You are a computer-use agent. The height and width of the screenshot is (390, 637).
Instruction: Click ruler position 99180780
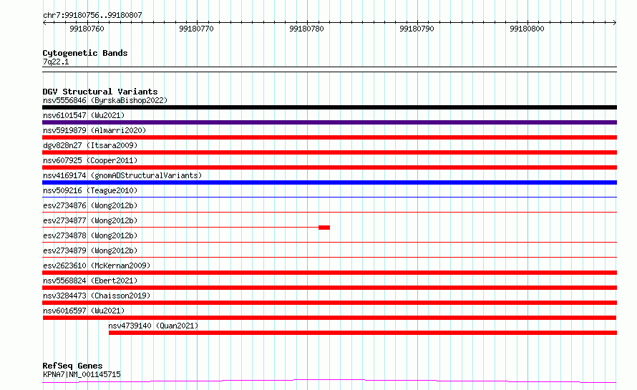coord(307,29)
